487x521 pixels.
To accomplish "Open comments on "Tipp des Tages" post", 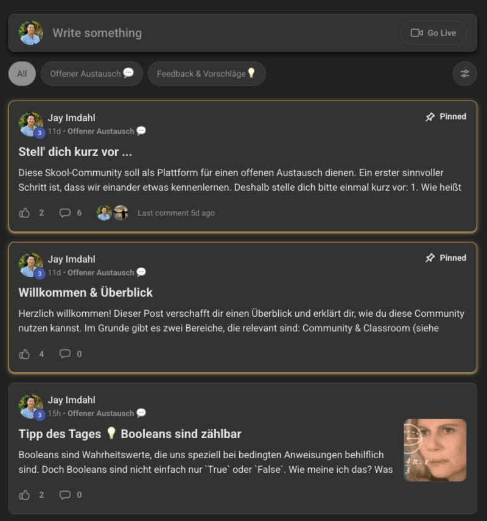I will [65, 495].
